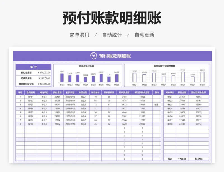224x172 pixels.
Task: Click the remark cell 备注1
Action: point(157,105)
